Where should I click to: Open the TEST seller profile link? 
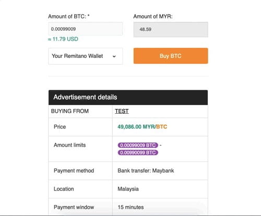click(122, 111)
